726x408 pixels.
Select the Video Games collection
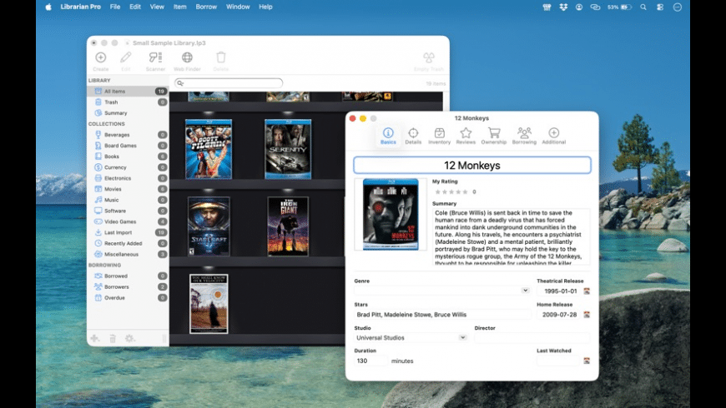(128, 221)
